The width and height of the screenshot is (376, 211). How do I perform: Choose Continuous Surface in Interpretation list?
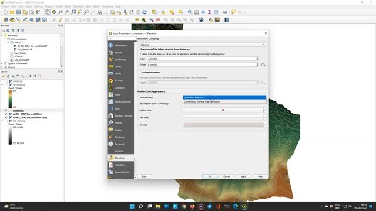[x=224, y=101]
